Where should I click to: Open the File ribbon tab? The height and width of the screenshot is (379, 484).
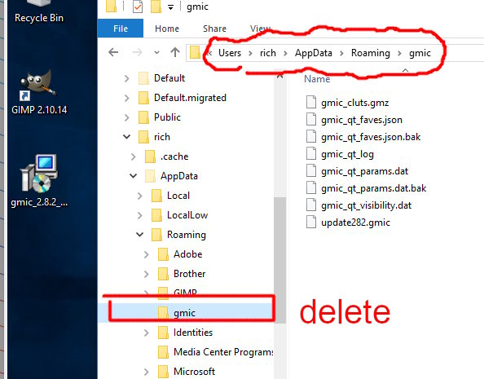121,29
